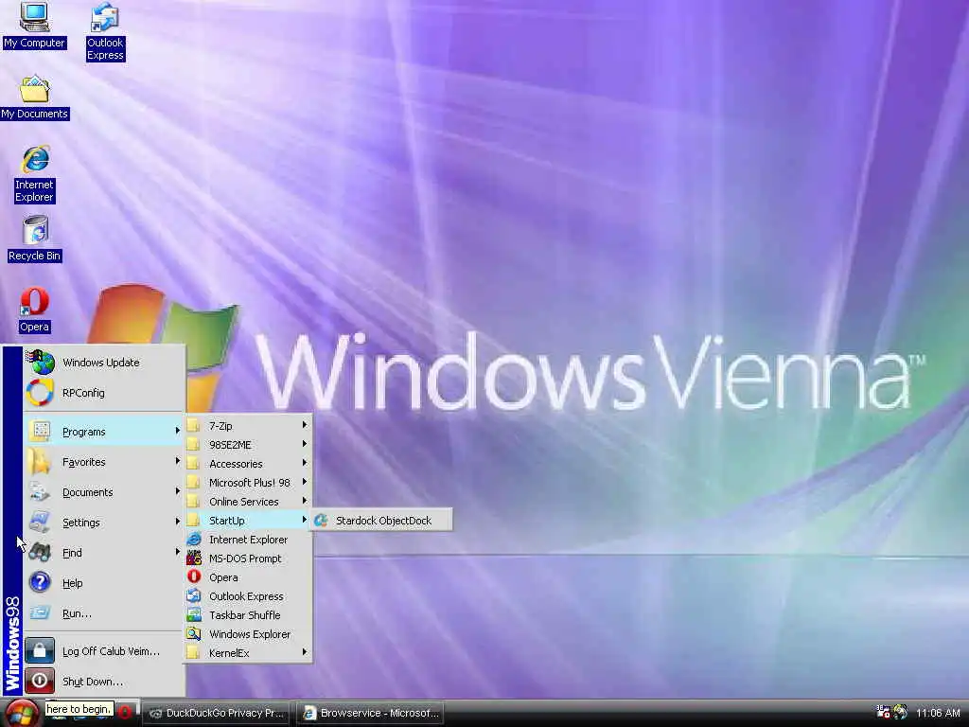Click the RPConfig label
This screenshot has height=727, width=969.
[x=83, y=393]
